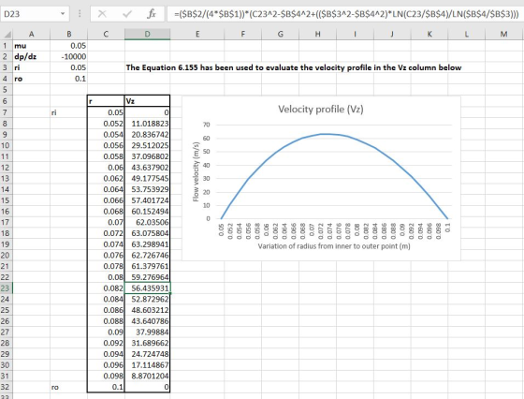Click cell with value 8.8701204
Viewport: 524px width, 399px height.
click(x=148, y=376)
